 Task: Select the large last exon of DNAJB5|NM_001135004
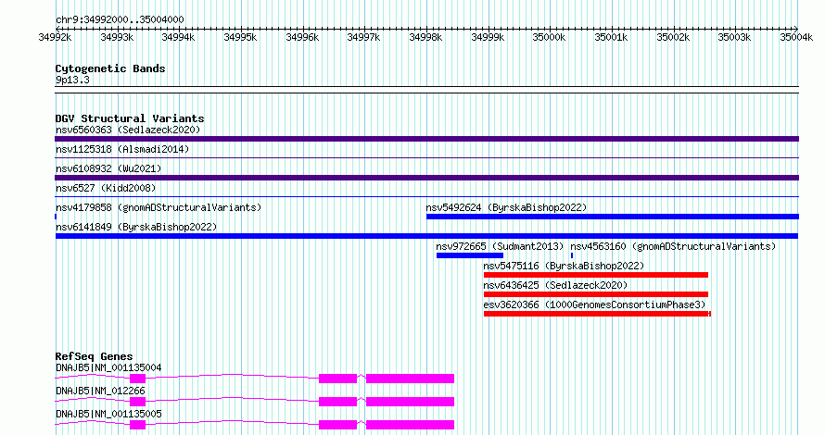pyautogui.click(x=410, y=379)
